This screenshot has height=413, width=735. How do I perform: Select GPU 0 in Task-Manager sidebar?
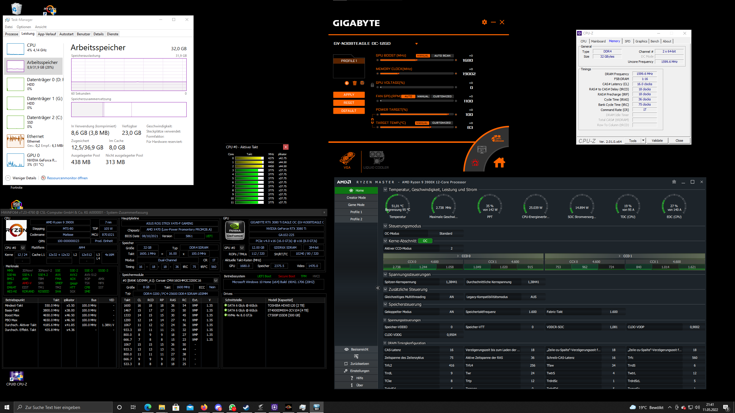tap(33, 160)
